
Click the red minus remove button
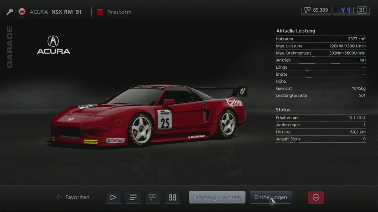coord(316,197)
